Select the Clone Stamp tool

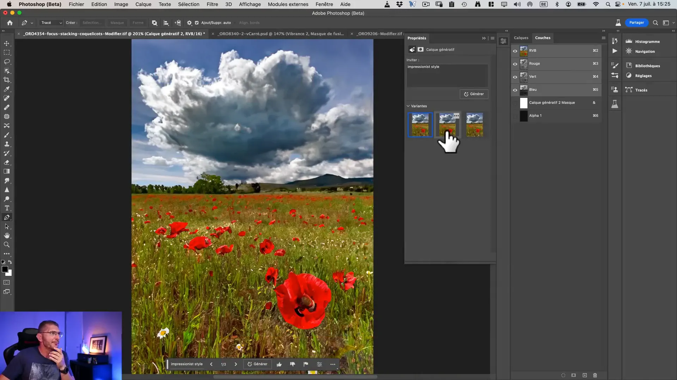7,144
